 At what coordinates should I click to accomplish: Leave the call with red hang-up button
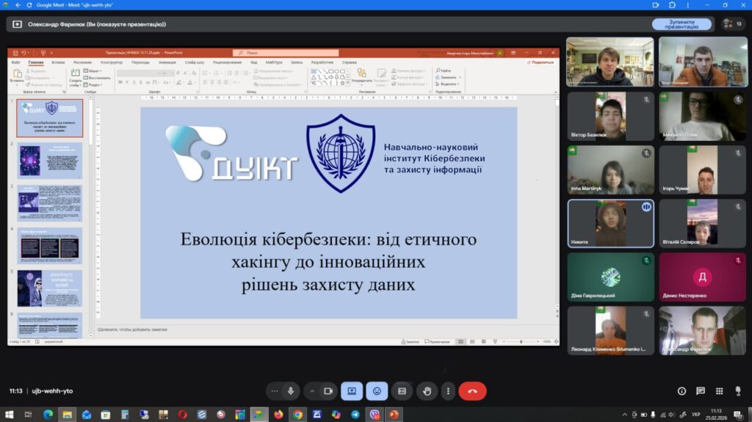point(472,391)
